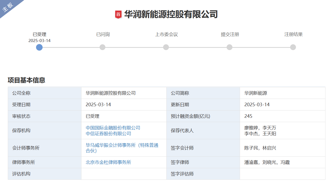Open the 中信证券股份有限公司 sponsor link

tap(108, 134)
